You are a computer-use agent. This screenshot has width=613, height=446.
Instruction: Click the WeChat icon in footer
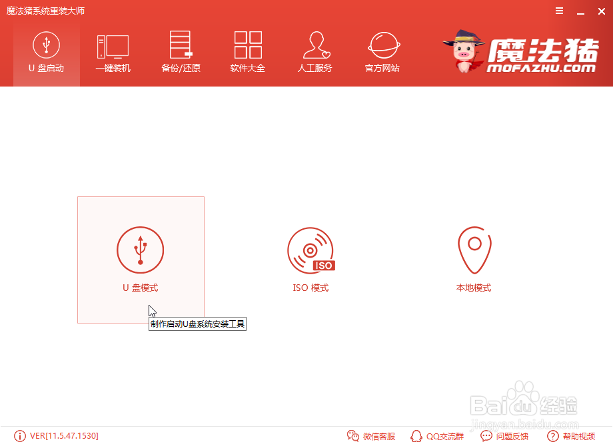coord(353,436)
